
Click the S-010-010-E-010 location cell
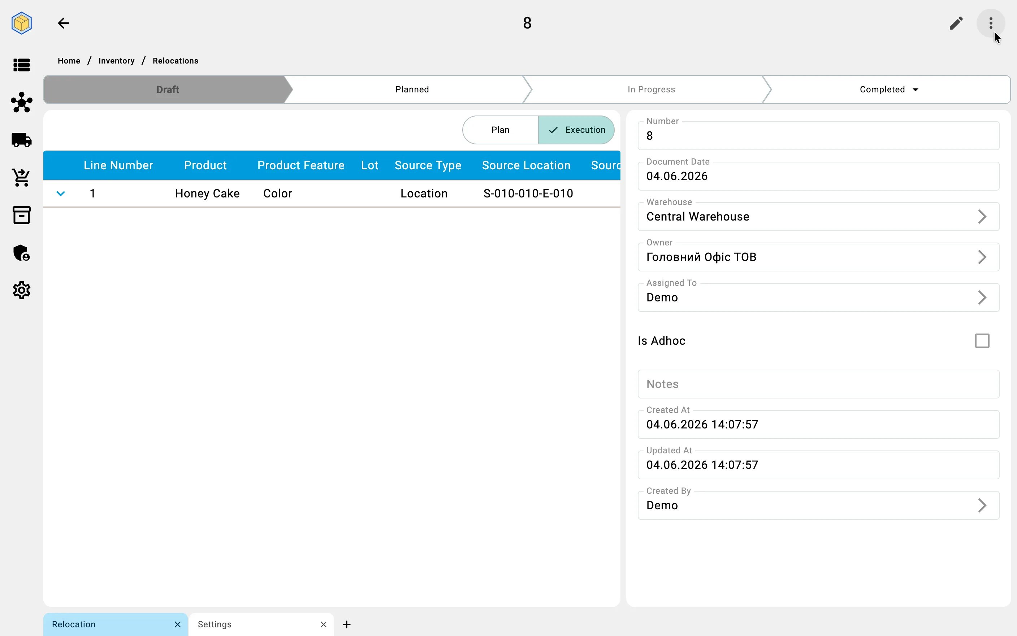(x=528, y=193)
